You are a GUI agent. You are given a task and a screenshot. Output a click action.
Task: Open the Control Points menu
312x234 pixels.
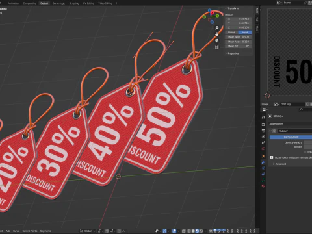(x=30, y=231)
